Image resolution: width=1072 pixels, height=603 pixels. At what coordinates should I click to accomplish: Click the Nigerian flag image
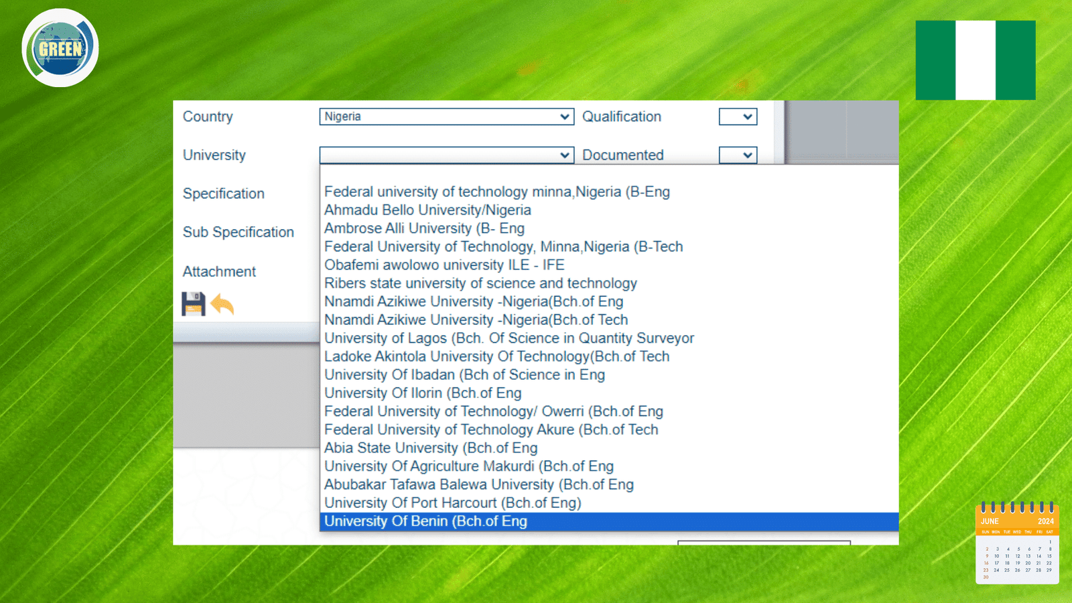(x=975, y=60)
